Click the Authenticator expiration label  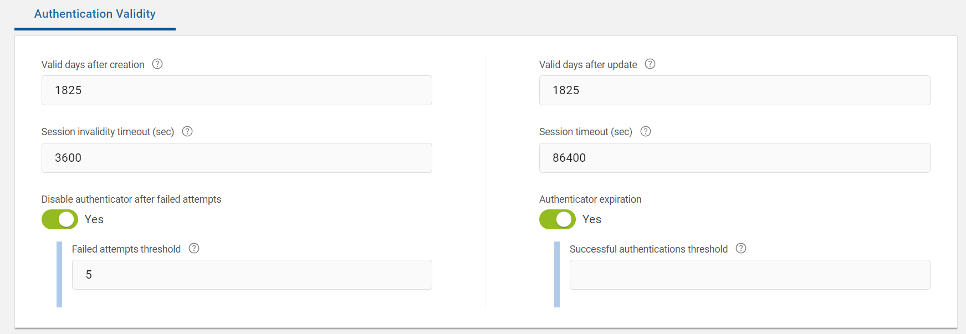pyautogui.click(x=590, y=199)
